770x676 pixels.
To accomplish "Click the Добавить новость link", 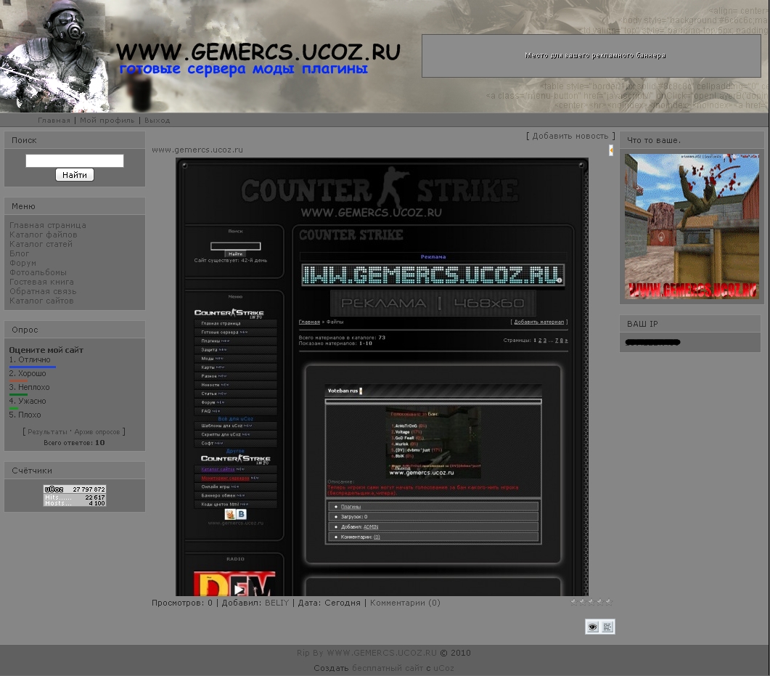I will (x=570, y=136).
